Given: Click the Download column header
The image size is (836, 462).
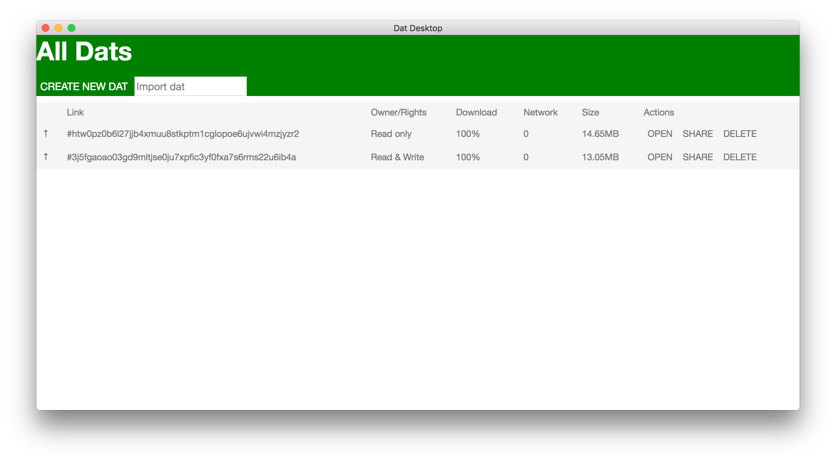Looking at the screenshot, I should pos(476,112).
